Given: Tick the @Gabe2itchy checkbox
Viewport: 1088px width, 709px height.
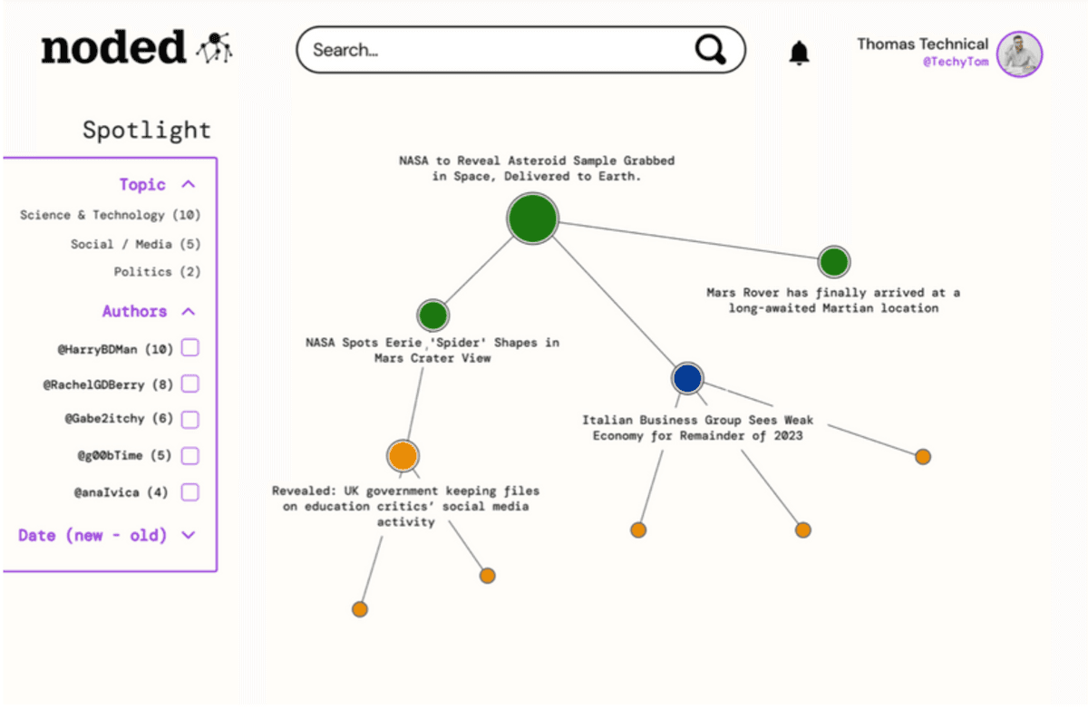Looking at the screenshot, I should (x=190, y=420).
